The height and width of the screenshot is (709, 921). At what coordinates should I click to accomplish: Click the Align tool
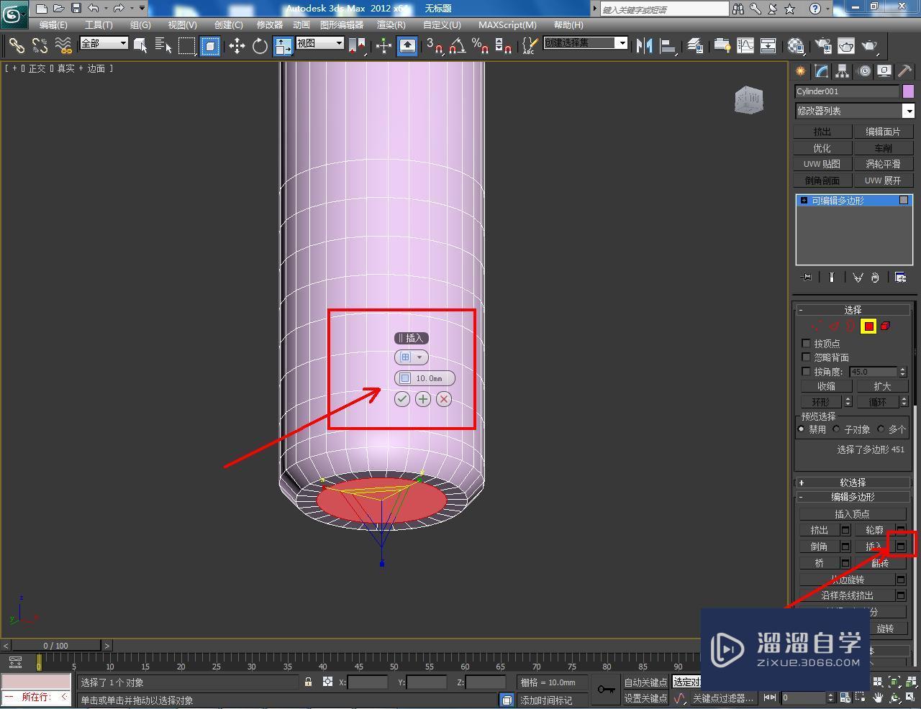click(x=668, y=46)
